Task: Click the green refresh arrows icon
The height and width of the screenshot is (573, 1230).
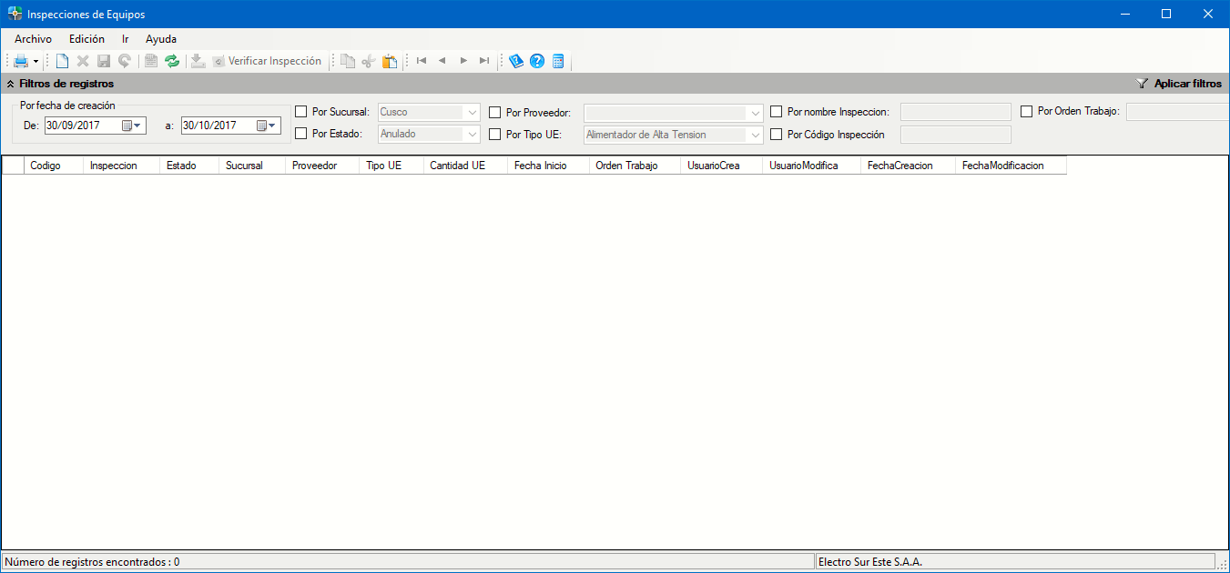Action: (172, 61)
